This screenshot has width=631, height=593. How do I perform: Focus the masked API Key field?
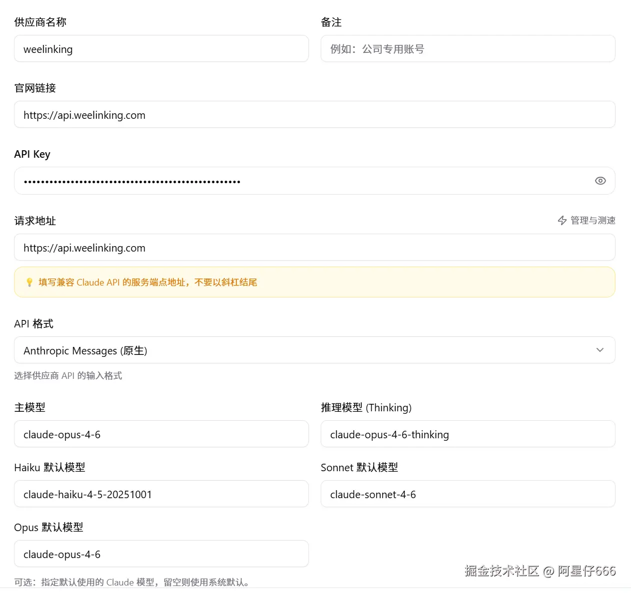click(315, 181)
